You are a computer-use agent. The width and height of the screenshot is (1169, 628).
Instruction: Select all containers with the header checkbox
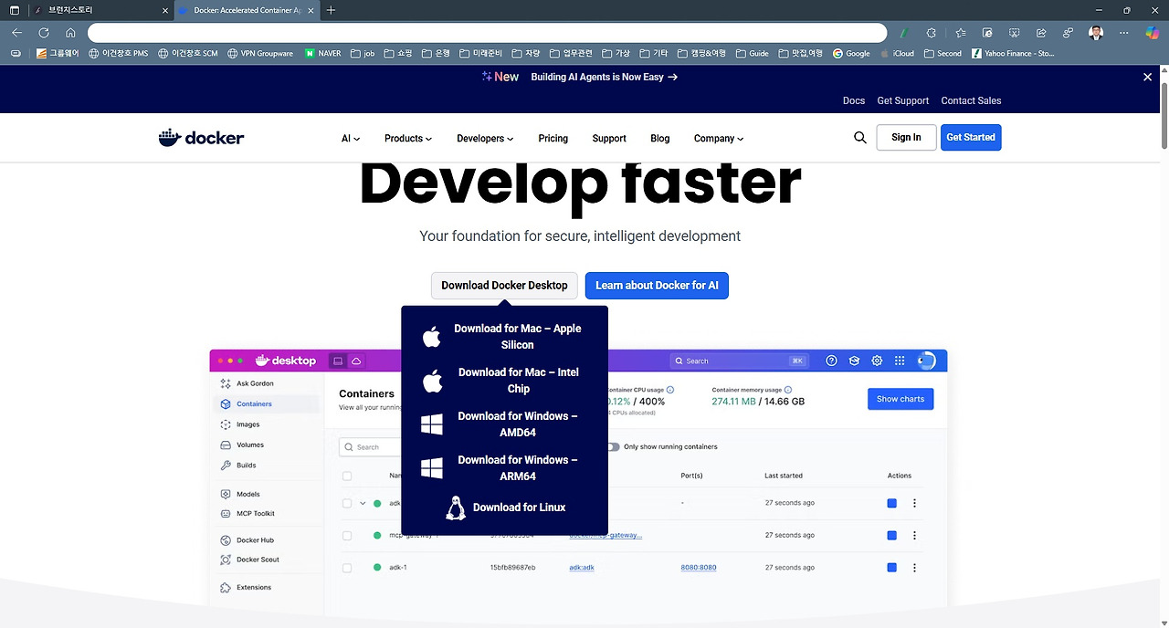pyautogui.click(x=347, y=476)
